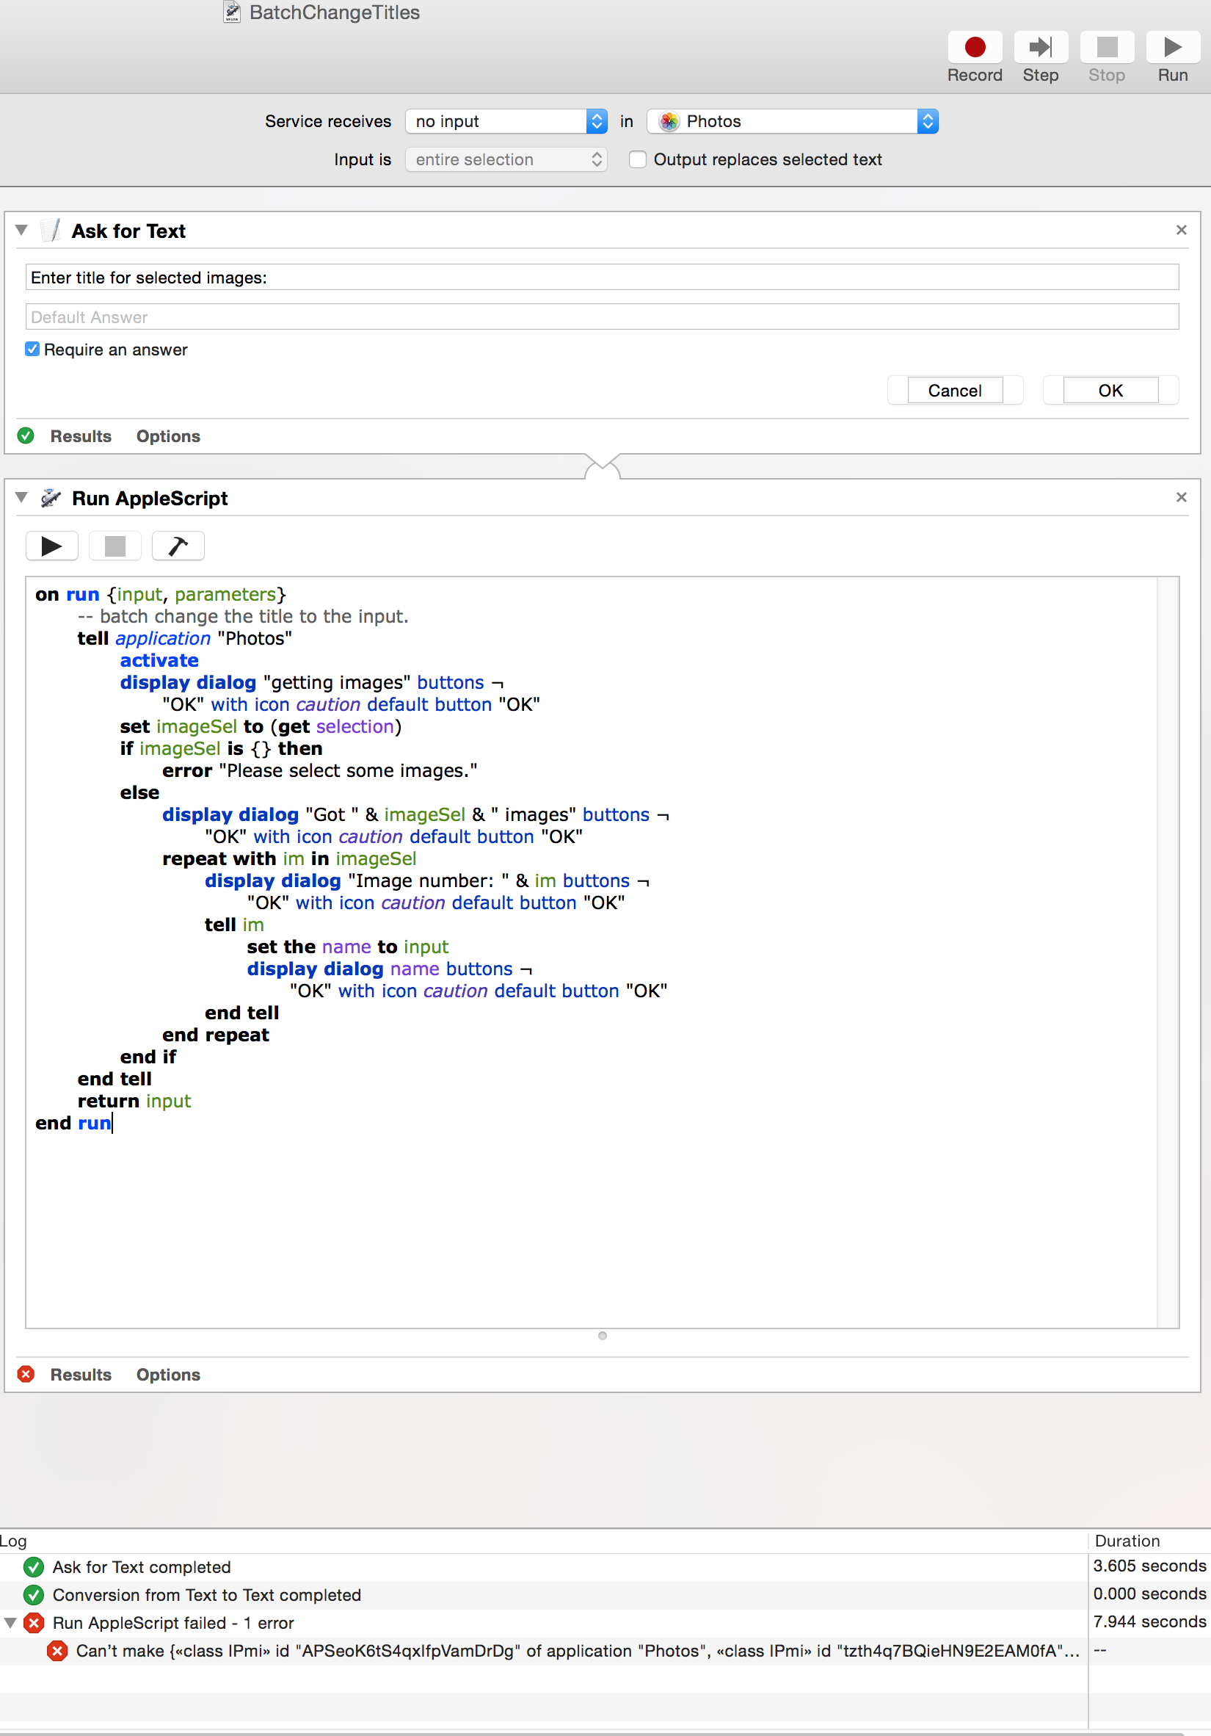Collapse the Ask for Text action
Screen dimensions: 1211x1736
pos(21,230)
